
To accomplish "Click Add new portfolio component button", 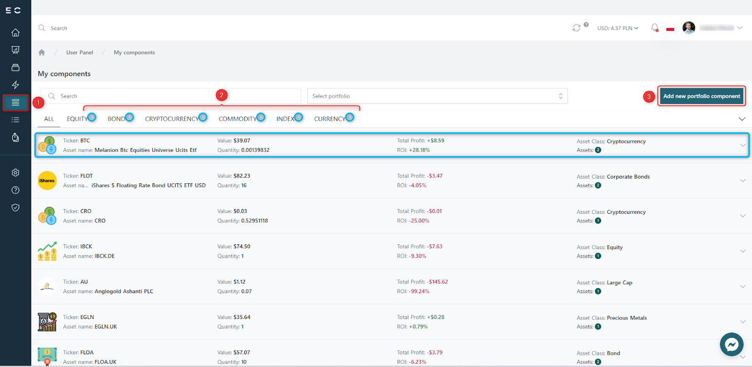I will 701,96.
